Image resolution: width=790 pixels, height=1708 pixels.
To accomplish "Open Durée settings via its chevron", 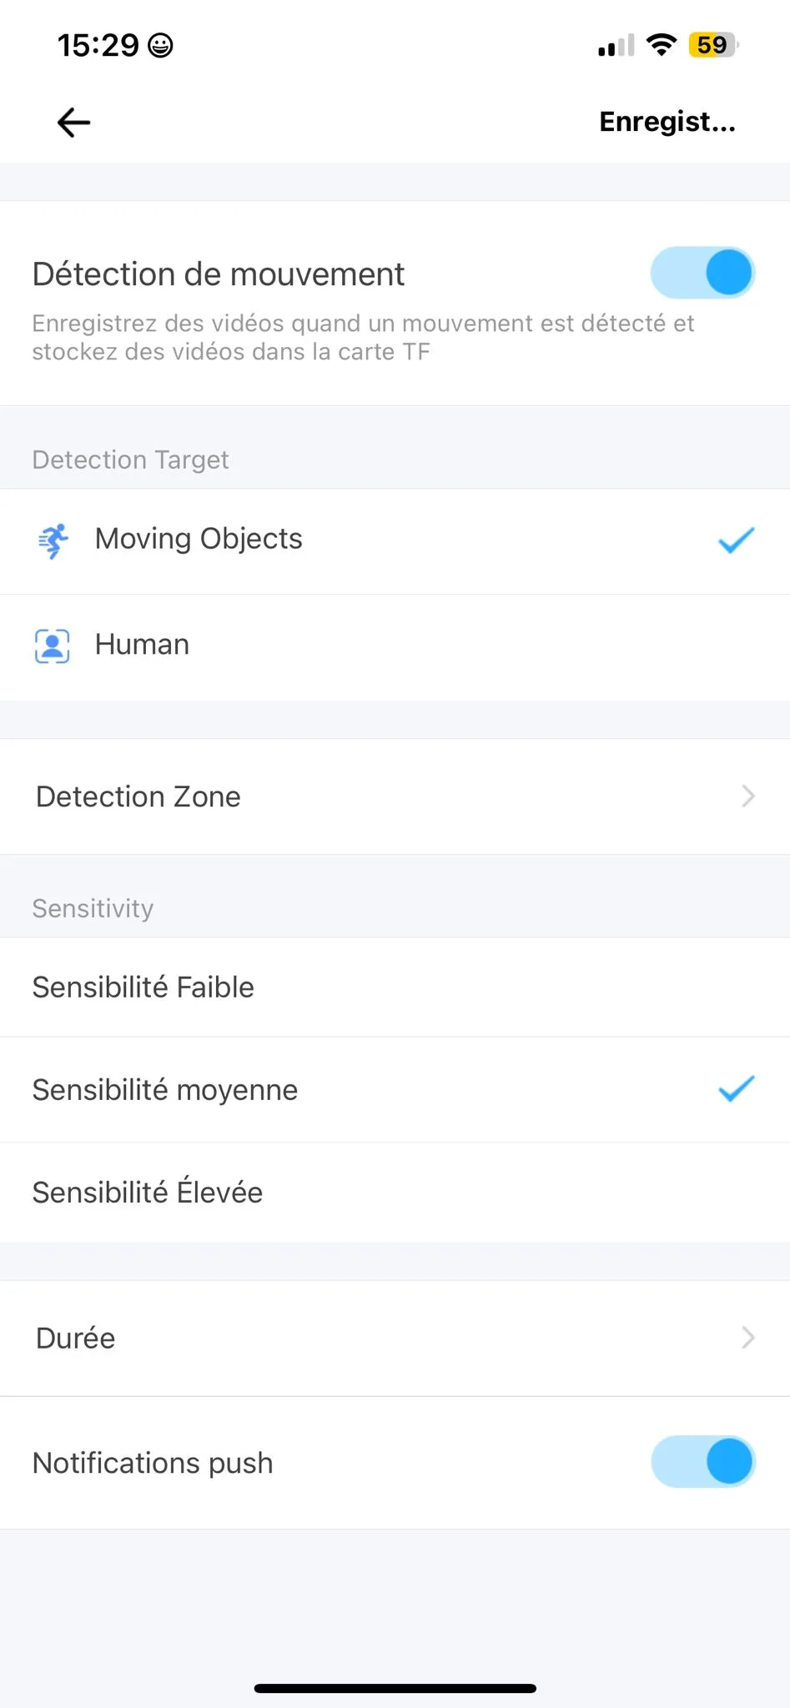I will 747,1338.
